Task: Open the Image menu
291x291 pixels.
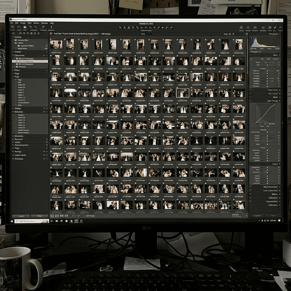Action: tap(23, 23)
